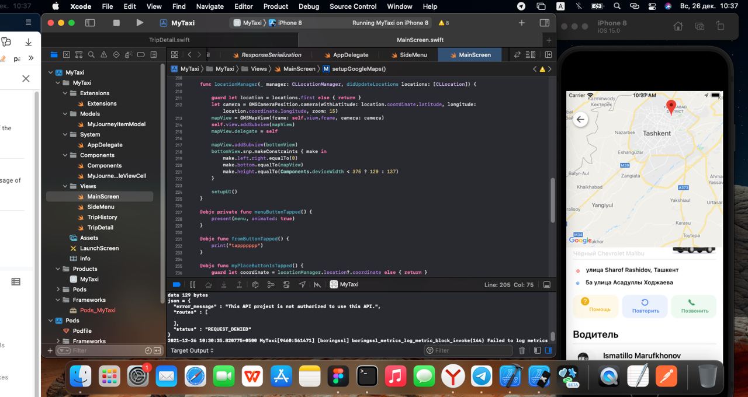The width and height of the screenshot is (748, 397).
Task: Tap the Позвонить button in simulator
Action: 694,306
